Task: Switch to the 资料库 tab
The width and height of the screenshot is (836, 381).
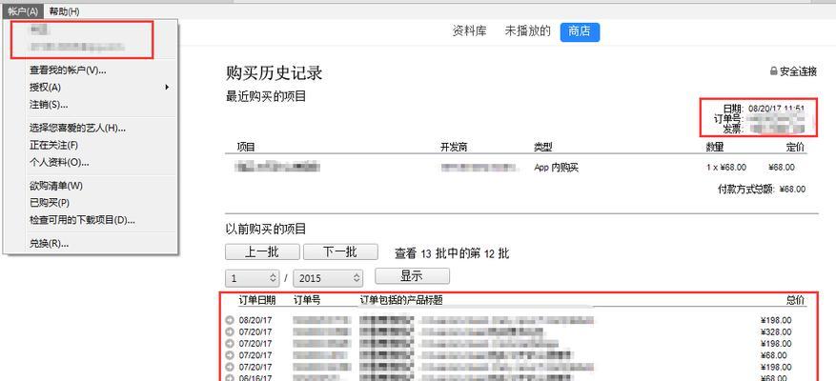Action: click(x=469, y=31)
